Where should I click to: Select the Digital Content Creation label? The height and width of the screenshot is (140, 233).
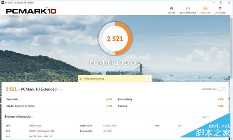21,106
